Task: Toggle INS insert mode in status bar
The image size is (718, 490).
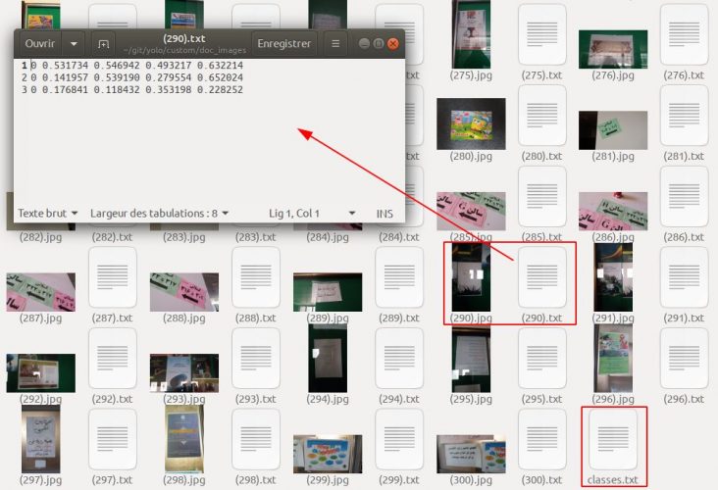Action: 385,213
